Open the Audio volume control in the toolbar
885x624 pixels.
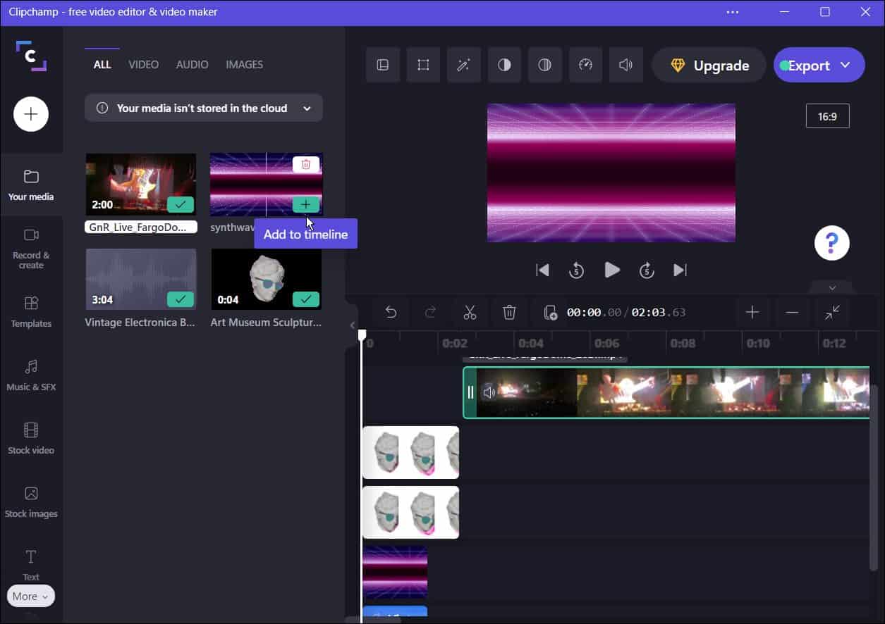(x=625, y=64)
